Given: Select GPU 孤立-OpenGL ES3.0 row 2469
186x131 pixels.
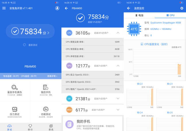Looking at the screenshot, I should click(93, 75).
